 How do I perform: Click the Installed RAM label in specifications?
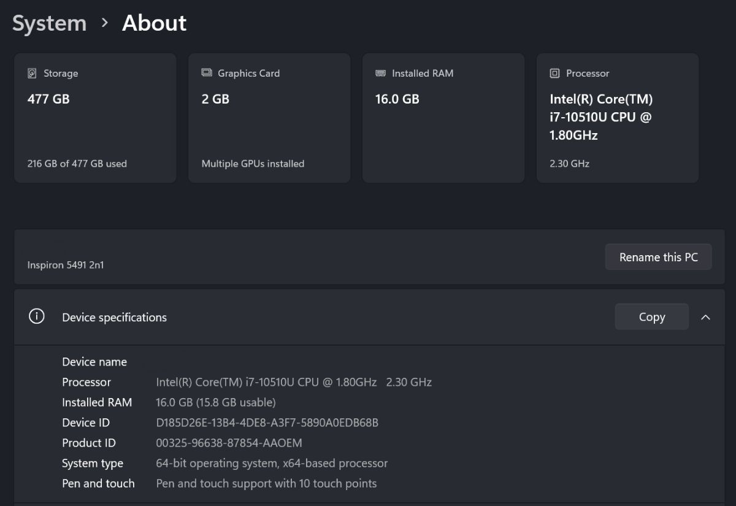[x=97, y=402]
